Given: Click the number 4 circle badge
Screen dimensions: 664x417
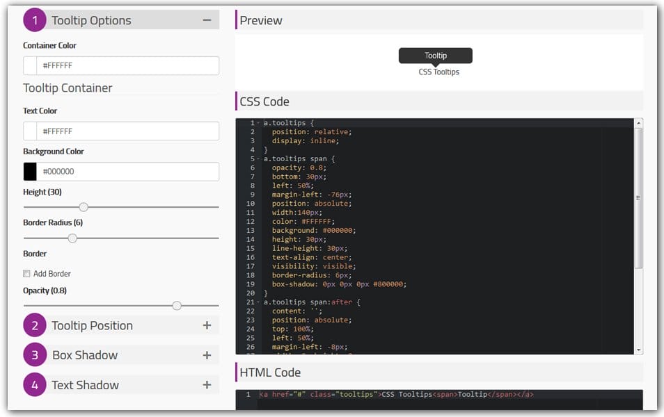Looking at the screenshot, I should click(x=33, y=384).
